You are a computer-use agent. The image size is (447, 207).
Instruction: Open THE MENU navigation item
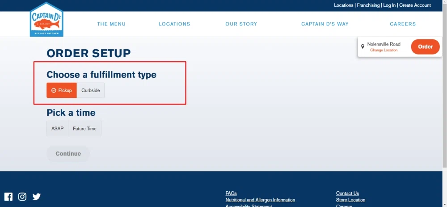point(111,24)
